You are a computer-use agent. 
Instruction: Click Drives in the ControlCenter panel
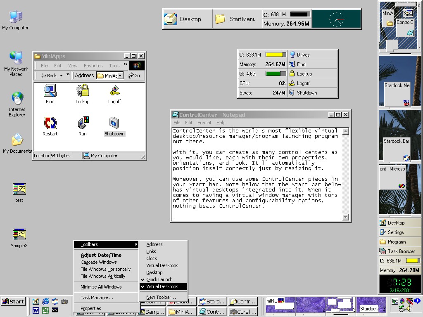pyautogui.click(x=313, y=55)
